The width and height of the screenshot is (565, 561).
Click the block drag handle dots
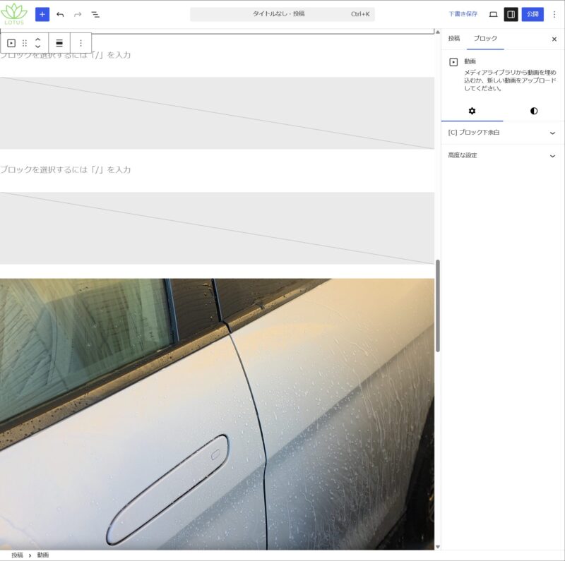coord(25,43)
